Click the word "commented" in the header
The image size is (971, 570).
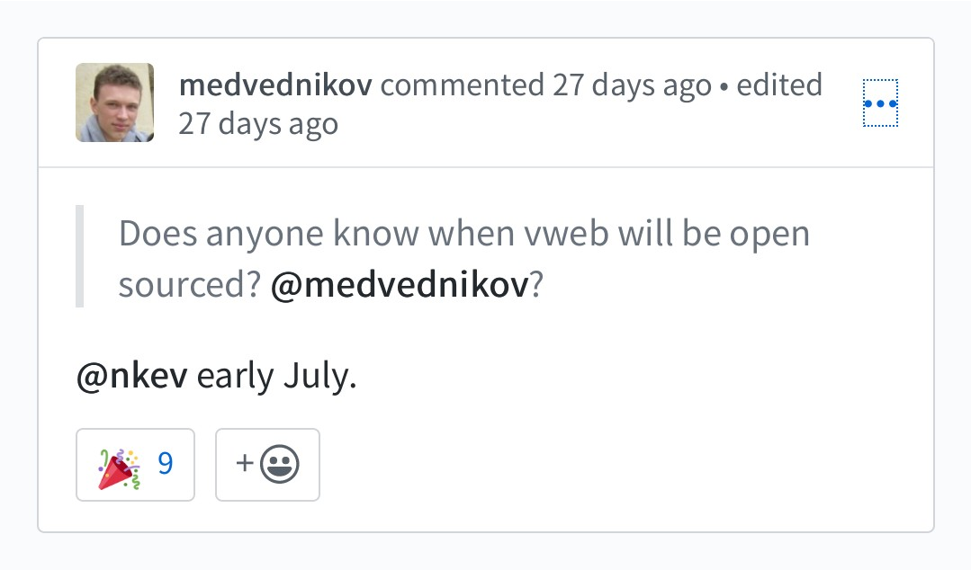coord(462,85)
